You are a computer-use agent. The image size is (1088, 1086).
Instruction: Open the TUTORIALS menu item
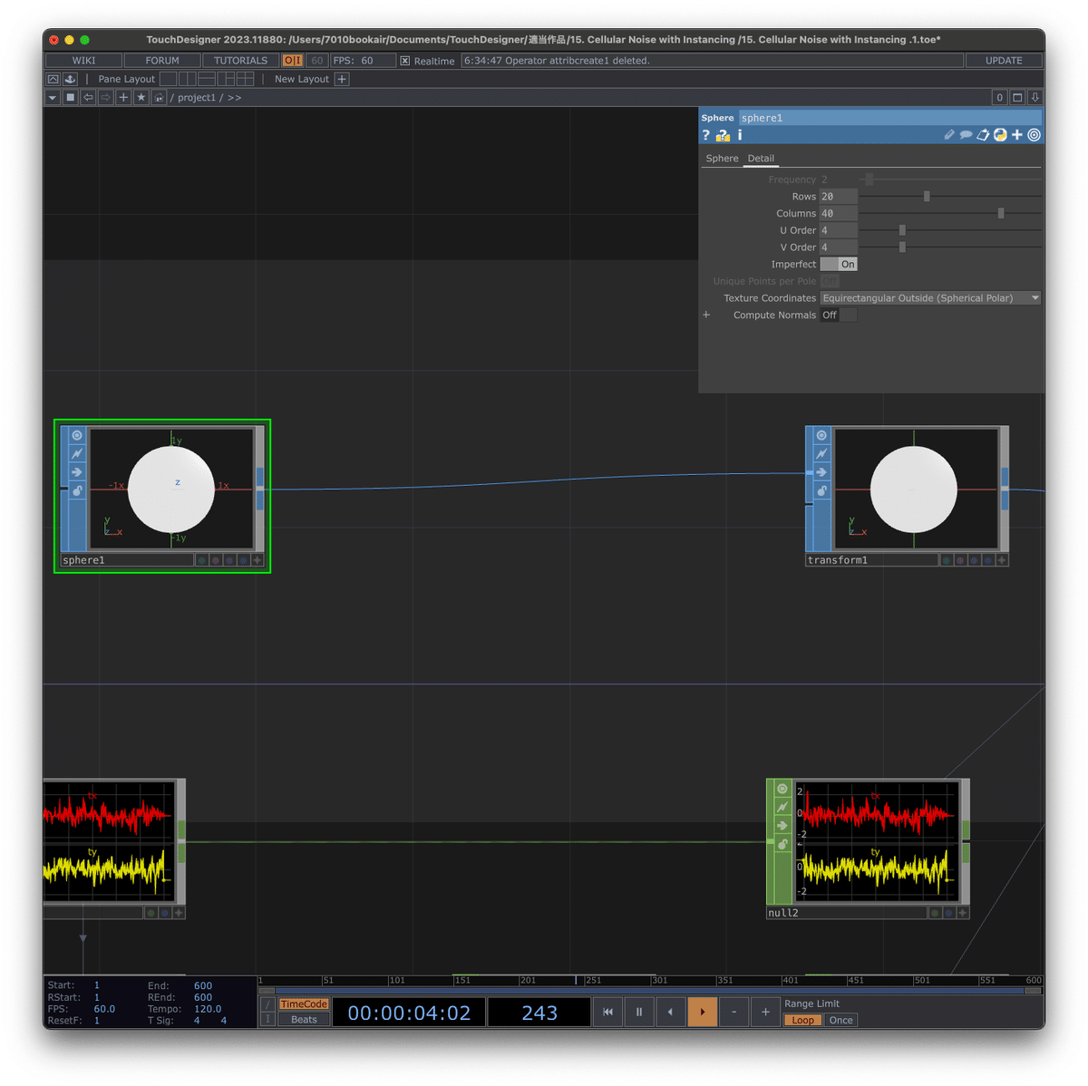pyautogui.click(x=240, y=60)
